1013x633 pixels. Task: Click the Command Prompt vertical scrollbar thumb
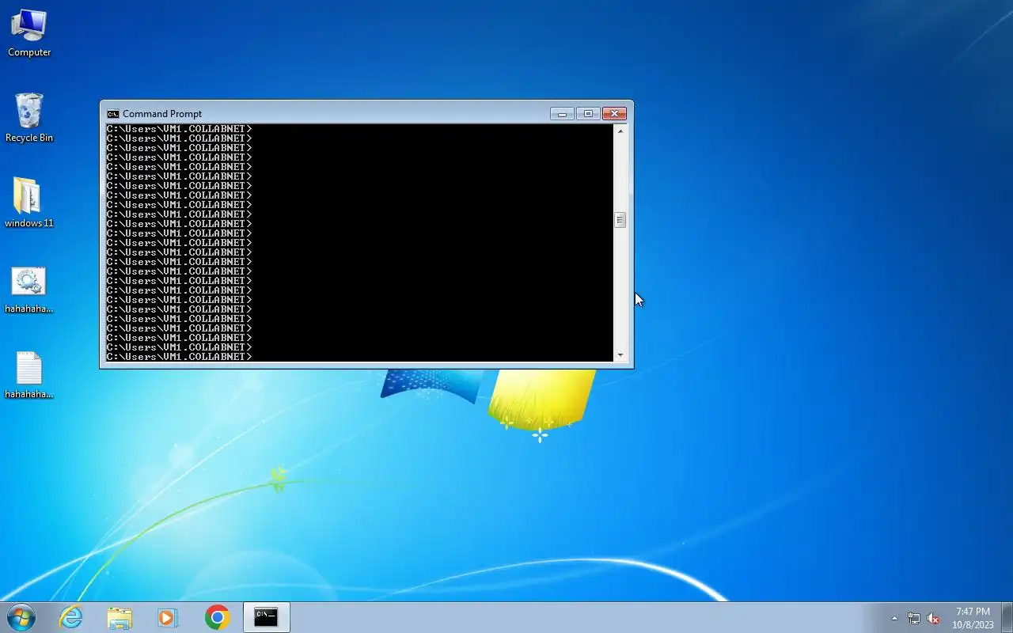[x=620, y=220]
